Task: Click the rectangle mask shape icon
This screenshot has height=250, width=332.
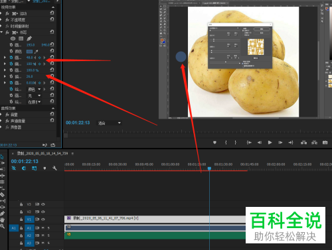Action: click(x=21, y=38)
